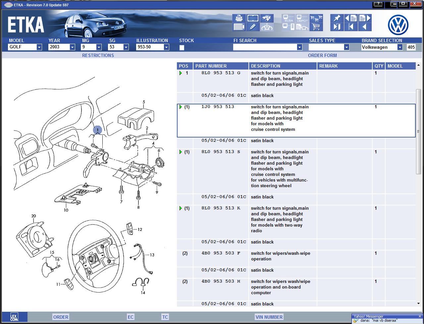Click the single shopping cart icon
The width and height of the screenshot is (424, 324).
pyautogui.click(x=316, y=27)
